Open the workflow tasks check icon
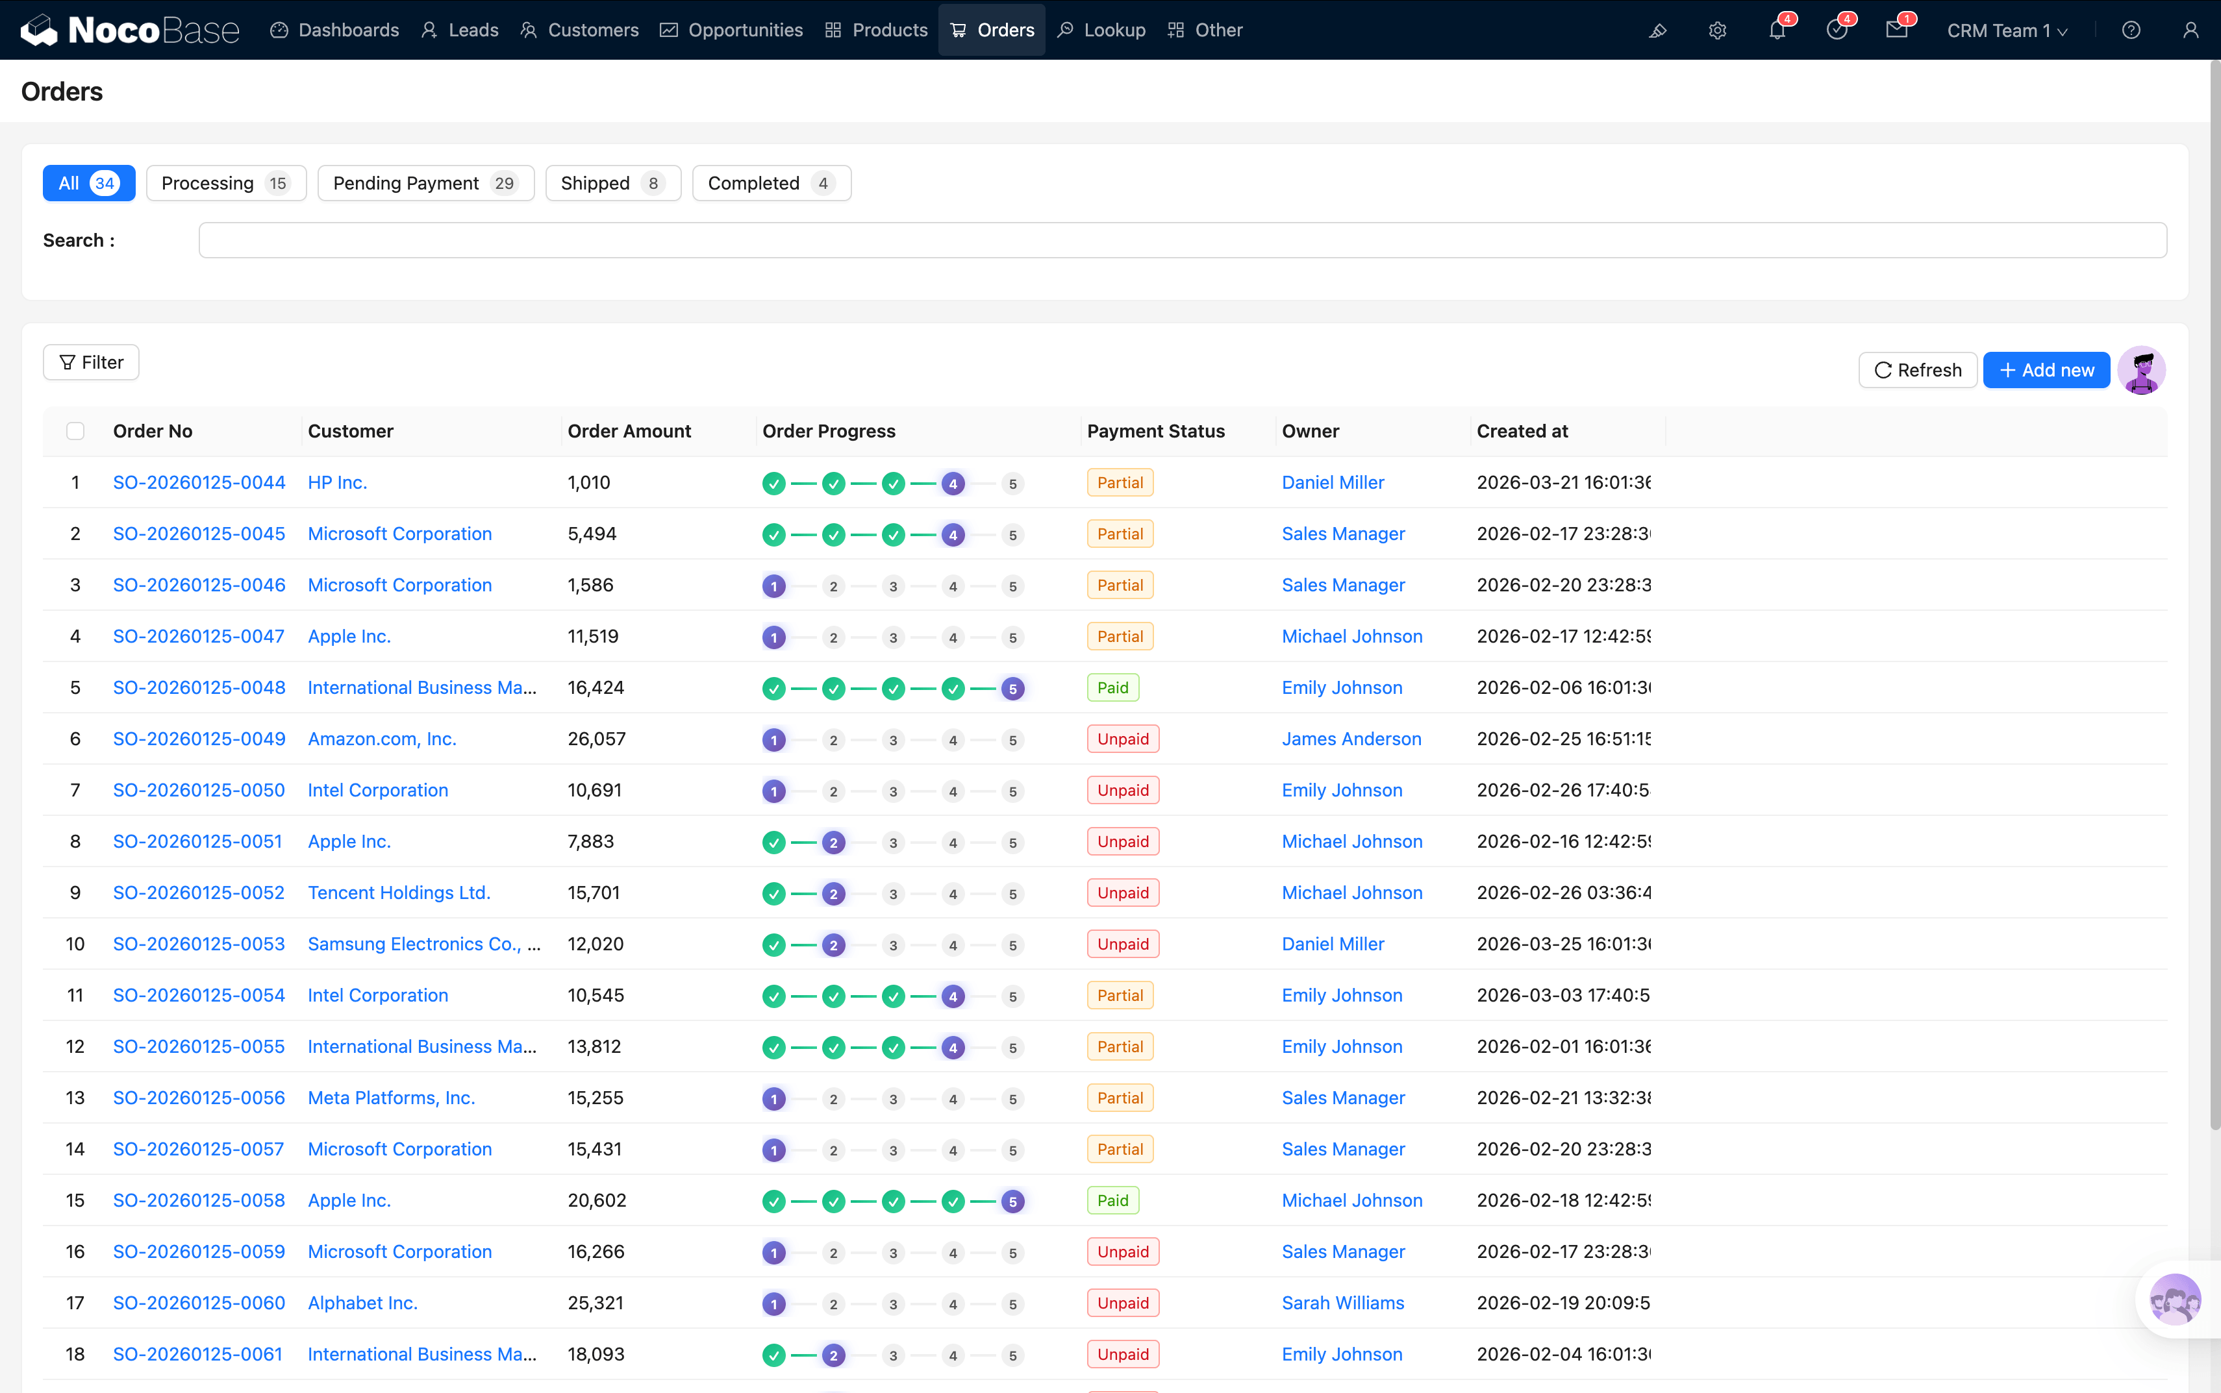The height and width of the screenshot is (1393, 2221). coord(1837,31)
